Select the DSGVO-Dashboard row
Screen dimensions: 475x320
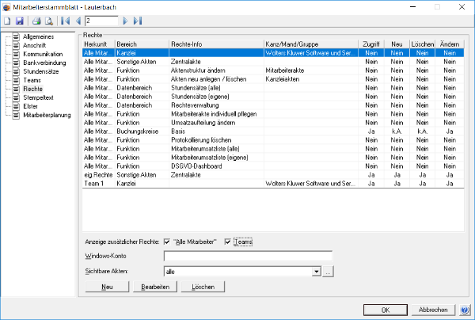point(273,166)
